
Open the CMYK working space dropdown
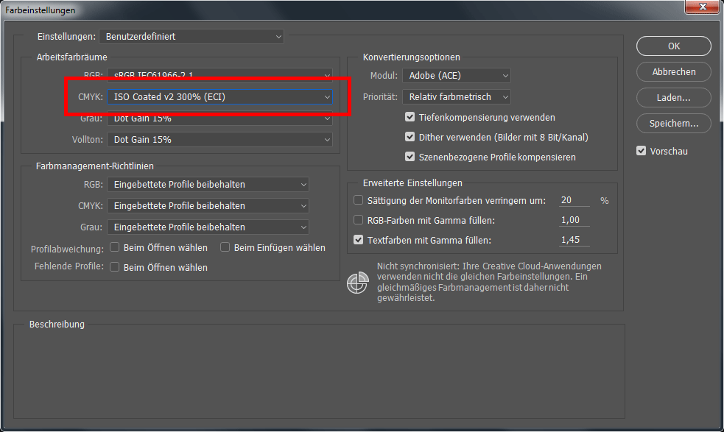(219, 96)
